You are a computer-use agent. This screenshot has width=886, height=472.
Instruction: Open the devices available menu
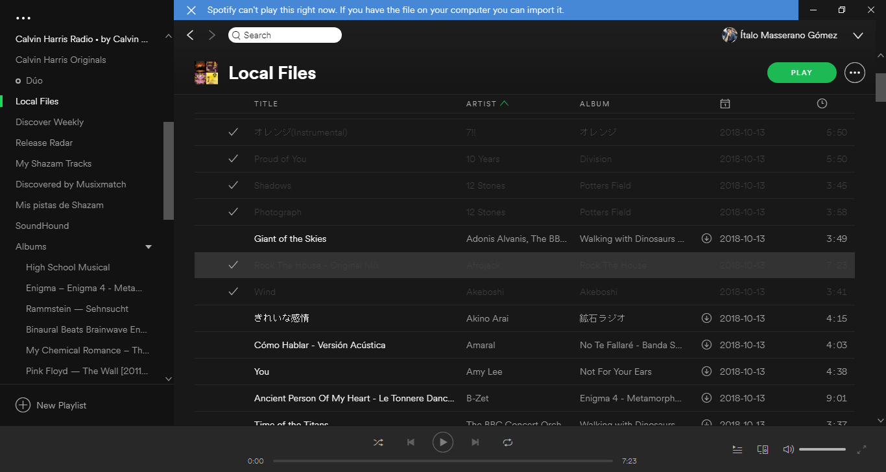point(763,449)
